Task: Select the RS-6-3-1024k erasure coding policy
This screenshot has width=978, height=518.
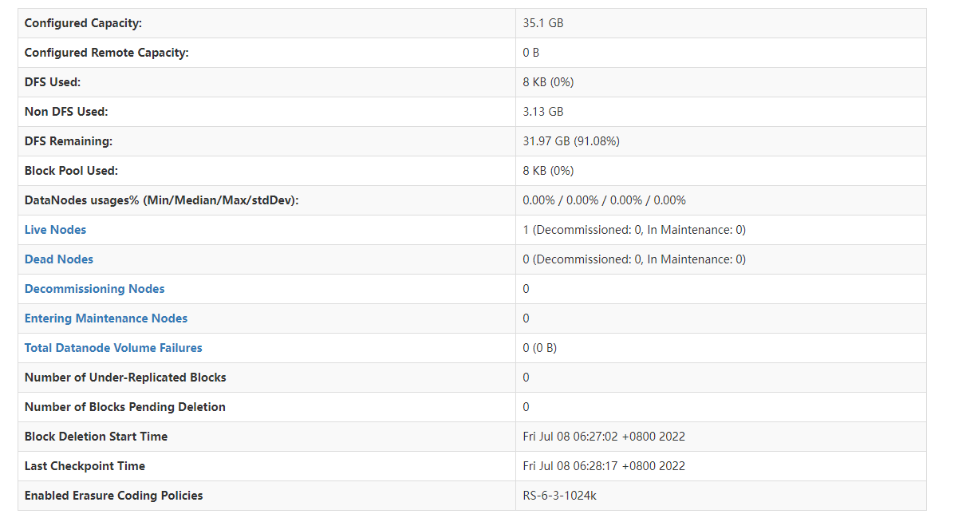Action: point(560,496)
